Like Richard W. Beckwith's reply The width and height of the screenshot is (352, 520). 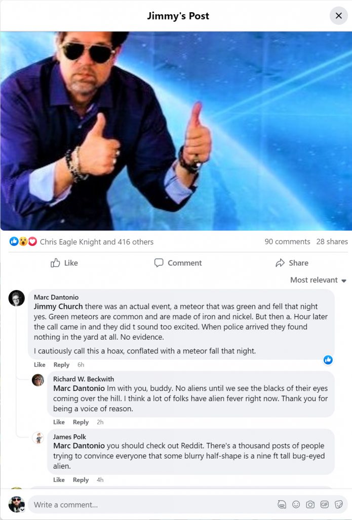(x=59, y=422)
